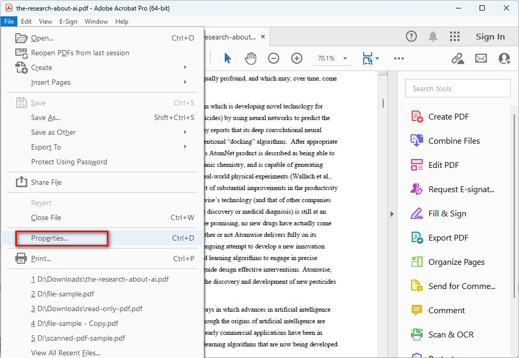The image size is (519, 358).
Task: Click the Sign In button
Action: point(490,36)
